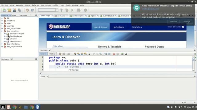Select the tes_polymorfisme project
This screenshot has width=197, height=110.
tap(14, 46)
